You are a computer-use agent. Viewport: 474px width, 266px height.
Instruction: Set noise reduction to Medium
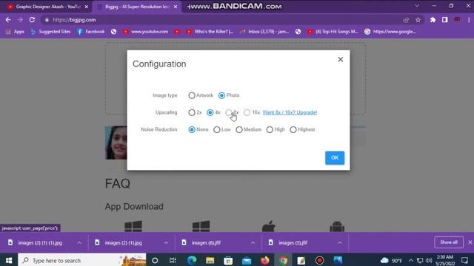click(x=239, y=130)
